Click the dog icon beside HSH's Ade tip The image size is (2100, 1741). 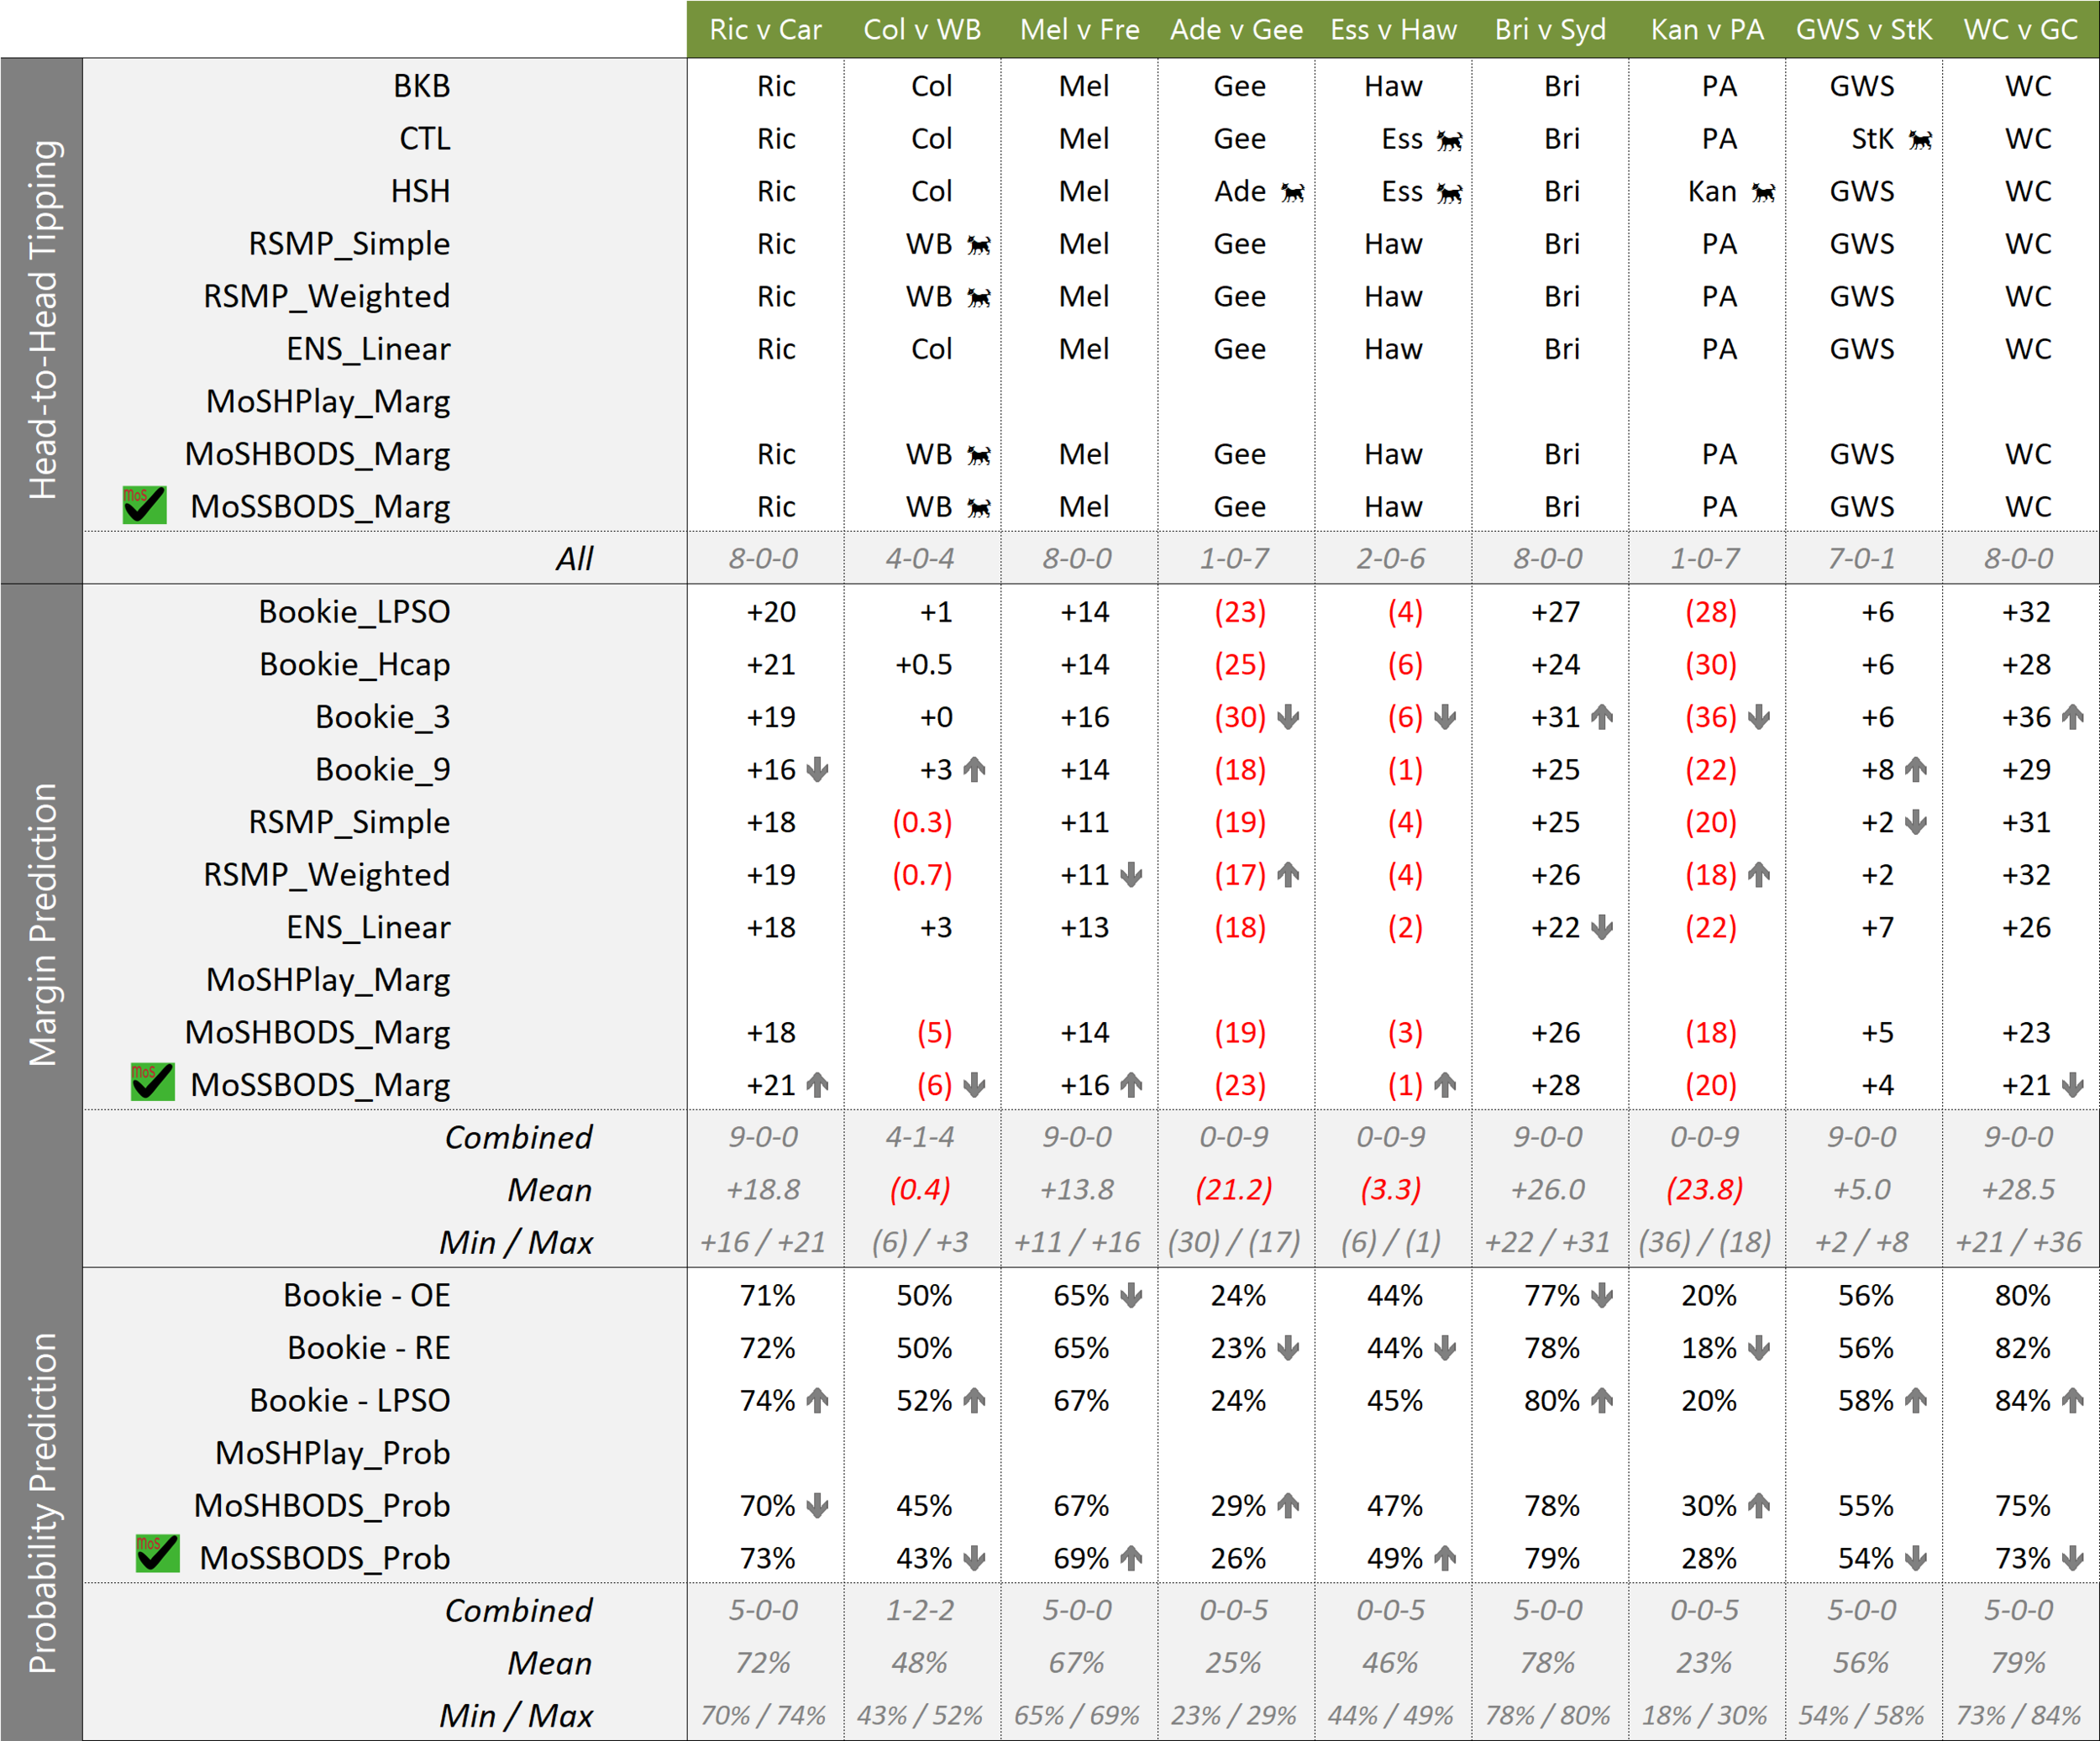pyautogui.click(x=1292, y=193)
